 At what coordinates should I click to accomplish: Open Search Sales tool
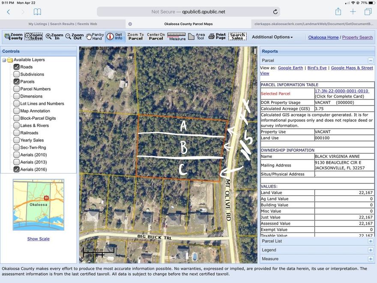pyautogui.click(x=237, y=37)
